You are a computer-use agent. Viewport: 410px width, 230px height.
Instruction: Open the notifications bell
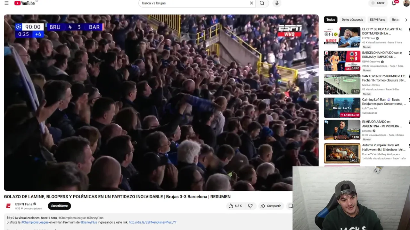[x=394, y=3]
